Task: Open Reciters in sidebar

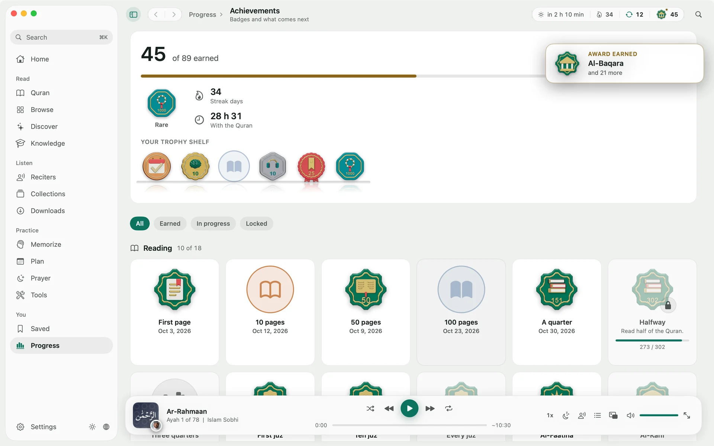Action: click(x=61, y=177)
